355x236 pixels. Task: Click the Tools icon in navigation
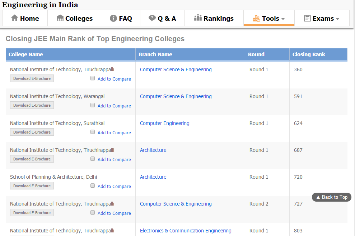[x=256, y=18]
